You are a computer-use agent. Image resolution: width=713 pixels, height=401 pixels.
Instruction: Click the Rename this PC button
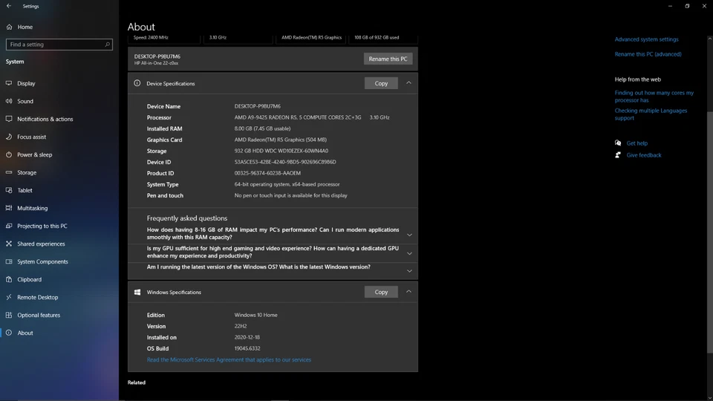point(388,59)
